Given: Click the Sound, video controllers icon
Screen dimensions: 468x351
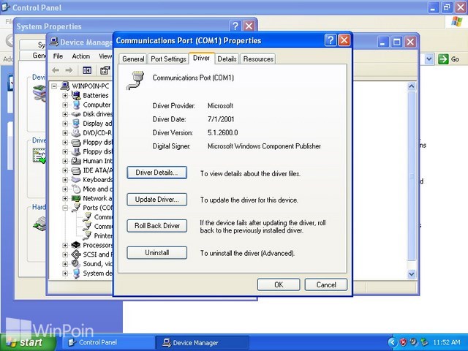Looking at the screenshot, I should click(76, 264).
